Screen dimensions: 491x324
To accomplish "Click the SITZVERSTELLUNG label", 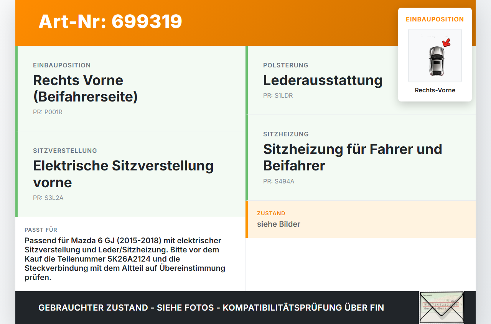I will pyautogui.click(x=65, y=151).
